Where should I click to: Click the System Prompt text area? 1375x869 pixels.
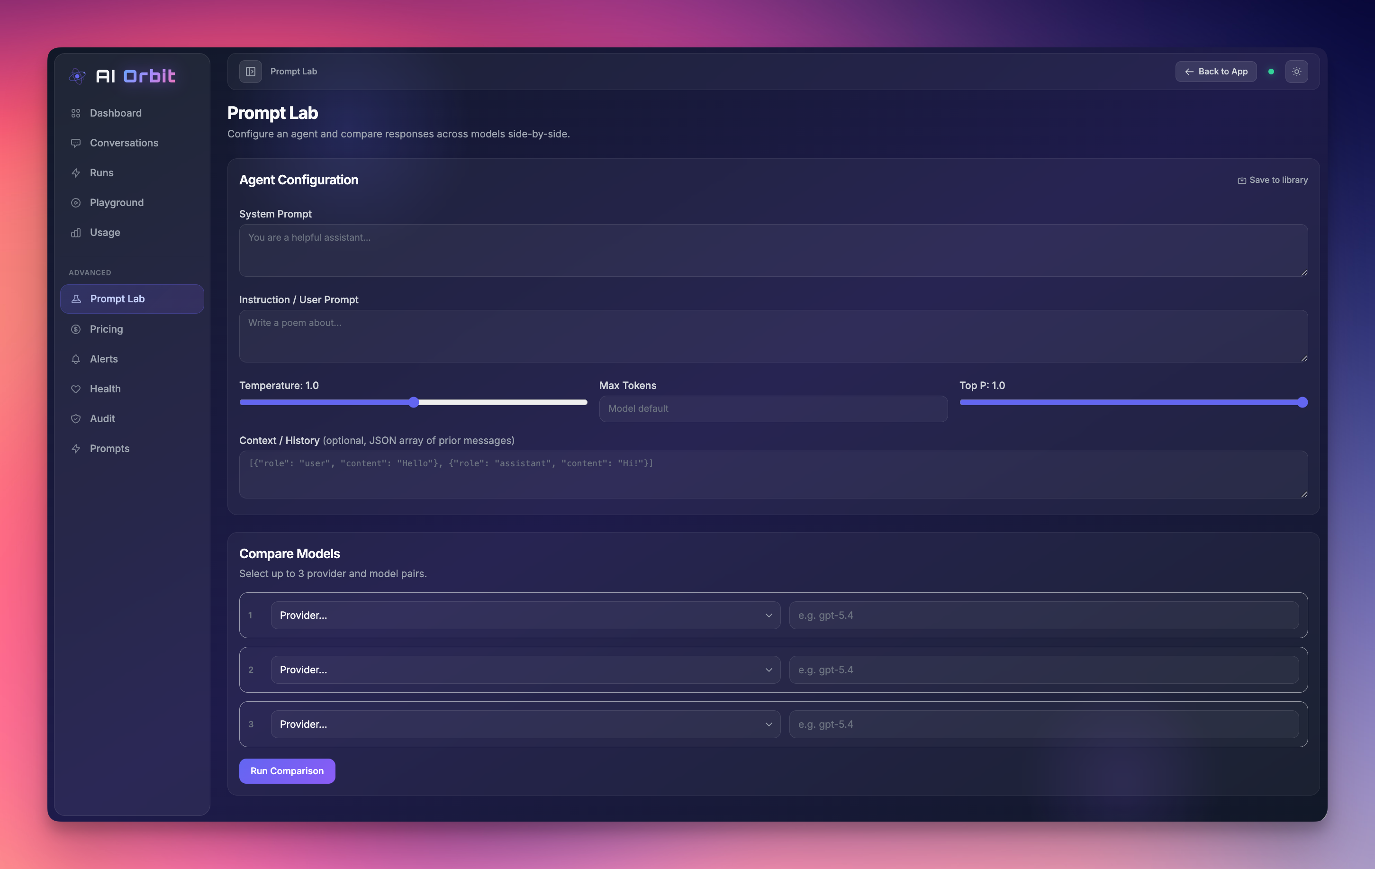point(773,250)
